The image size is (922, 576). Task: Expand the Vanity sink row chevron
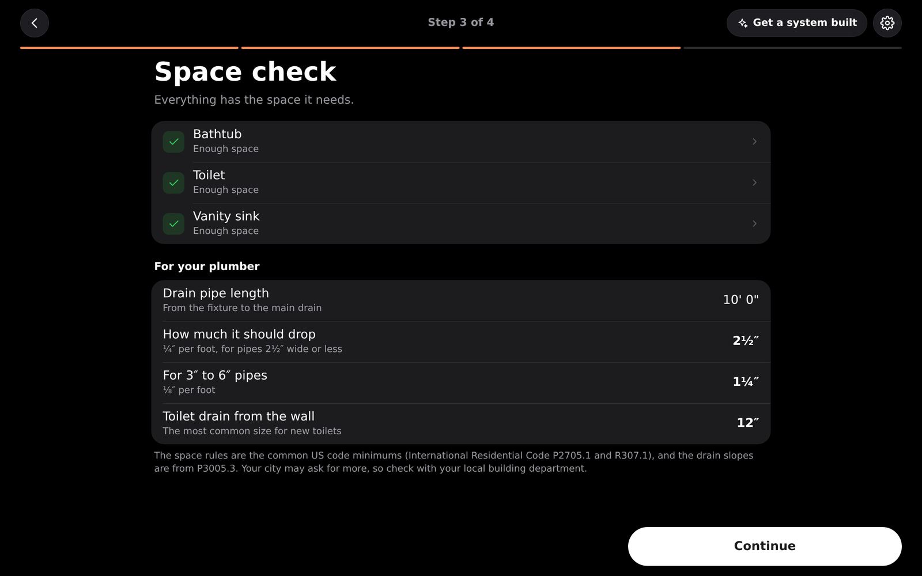754,223
